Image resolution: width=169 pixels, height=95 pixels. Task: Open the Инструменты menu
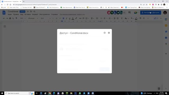coord(45,15)
